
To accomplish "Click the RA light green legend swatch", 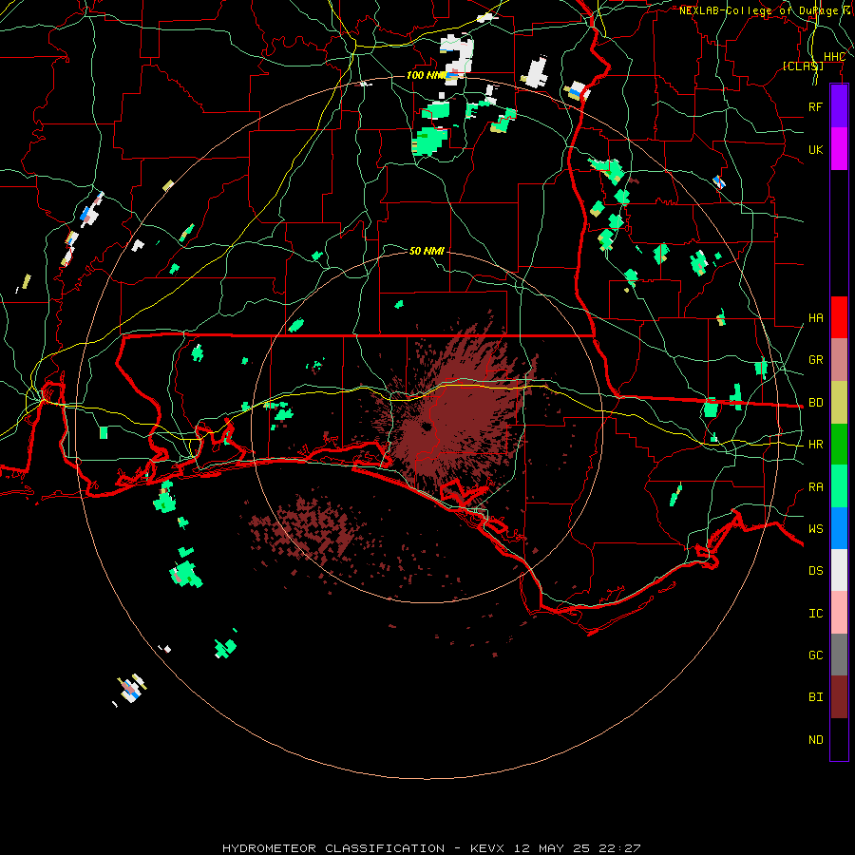I will click(x=839, y=486).
